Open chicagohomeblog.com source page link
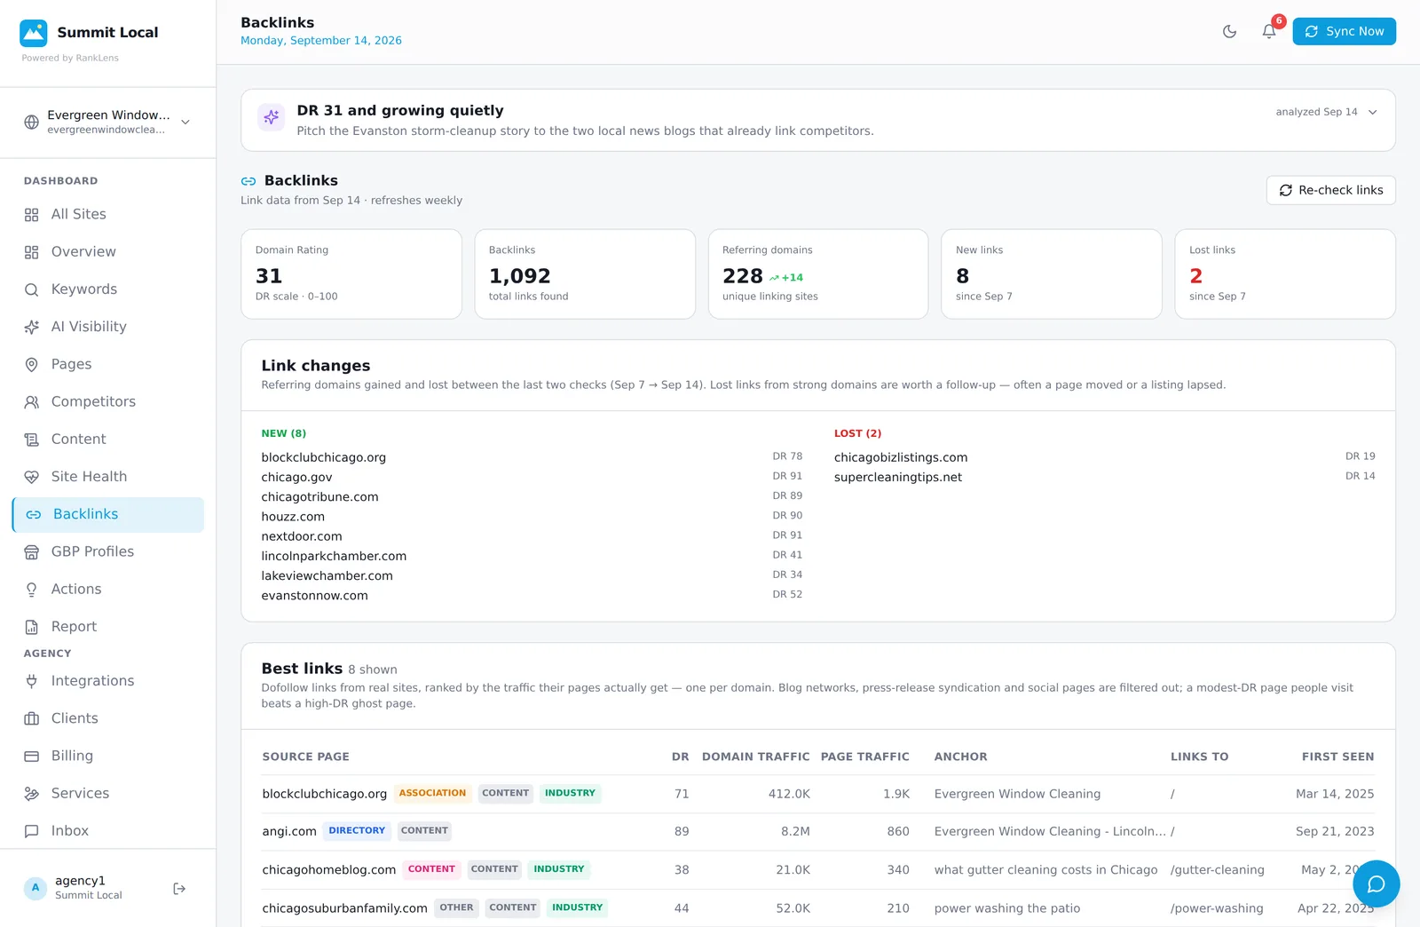The height and width of the screenshot is (927, 1420). pos(329,870)
